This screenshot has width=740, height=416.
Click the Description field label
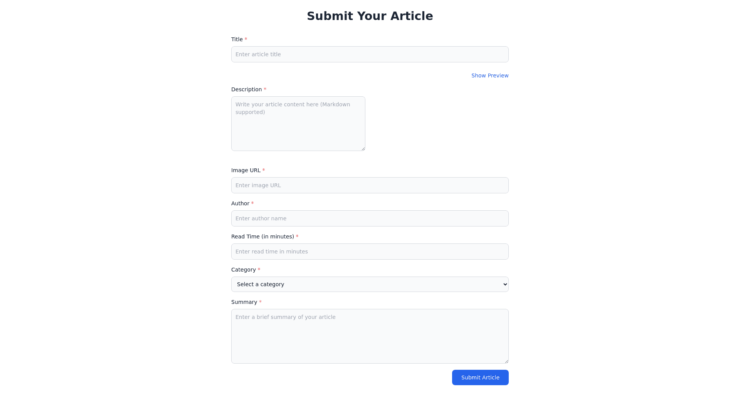246,89
